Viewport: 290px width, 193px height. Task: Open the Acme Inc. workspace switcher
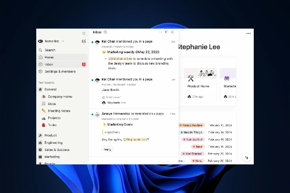point(51,41)
